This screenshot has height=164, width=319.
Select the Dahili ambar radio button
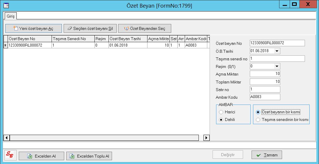[221, 119]
